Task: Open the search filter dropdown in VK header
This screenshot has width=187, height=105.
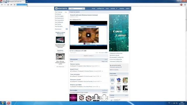Action: 83,8
